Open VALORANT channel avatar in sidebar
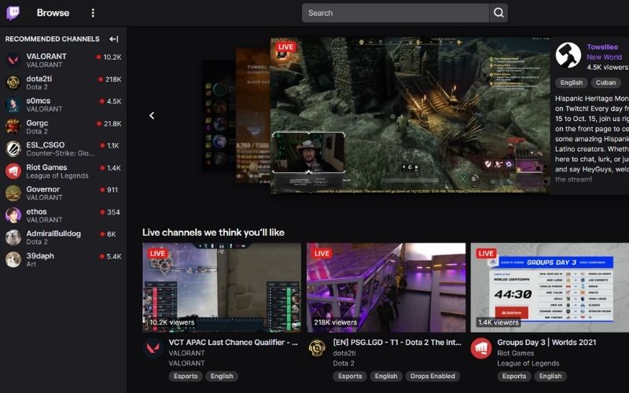The width and height of the screenshot is (629, 393). click(13, 61)
